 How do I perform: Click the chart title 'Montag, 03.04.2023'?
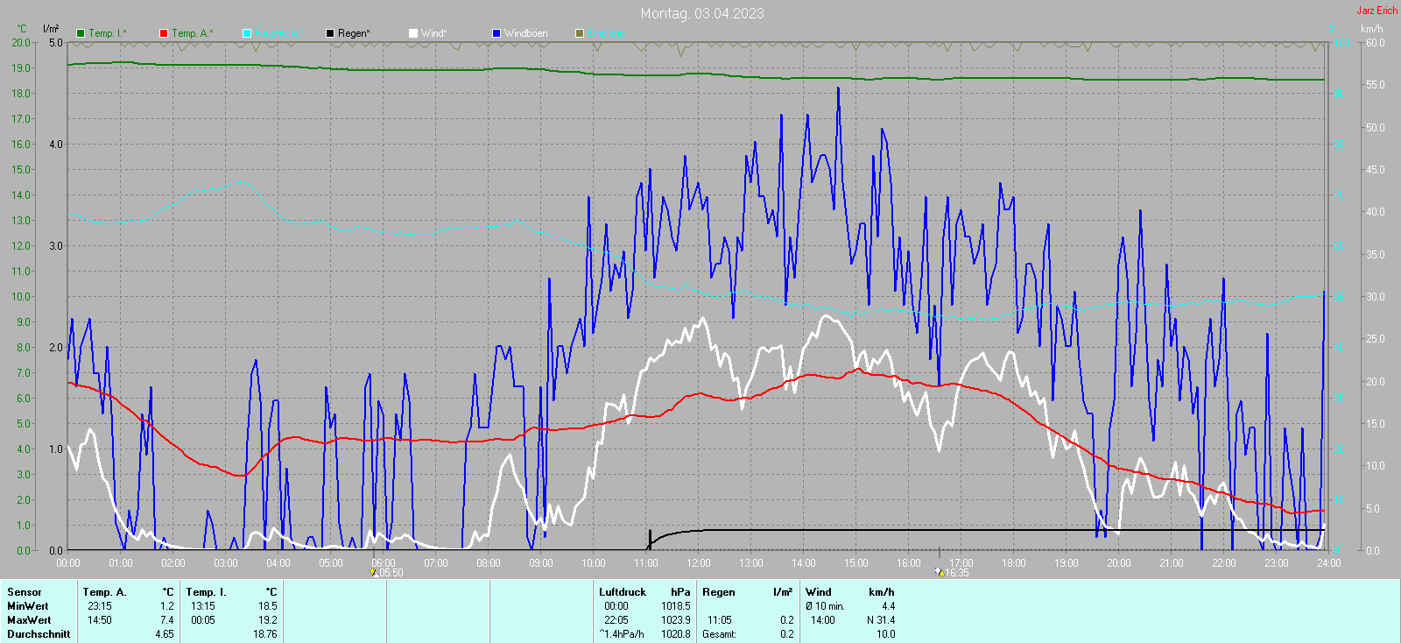click(702, 13)
